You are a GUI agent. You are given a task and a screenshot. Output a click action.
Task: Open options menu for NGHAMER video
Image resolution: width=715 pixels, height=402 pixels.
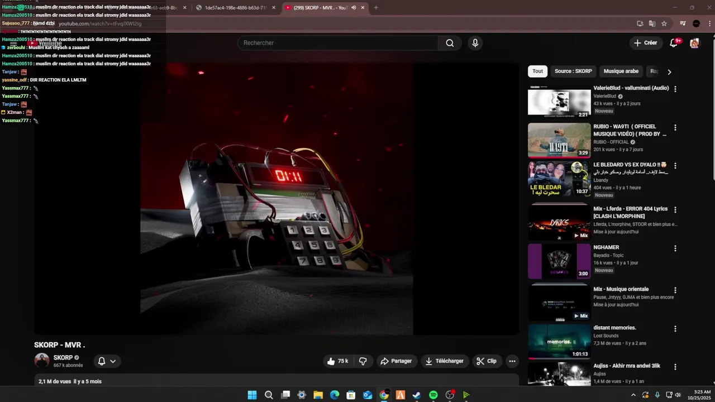click(675, 248)
